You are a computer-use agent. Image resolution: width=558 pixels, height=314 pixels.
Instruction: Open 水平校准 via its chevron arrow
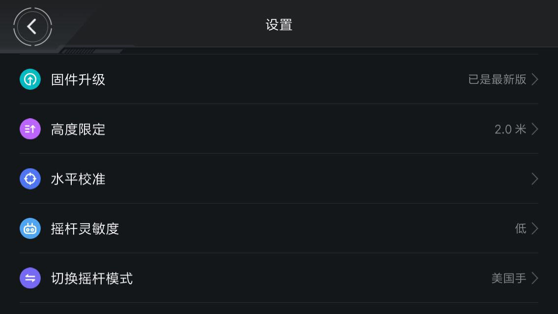pyautogui.click(x=535, y=179)
